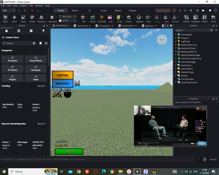Open Part type dropdown arrow

click(87, 17)
